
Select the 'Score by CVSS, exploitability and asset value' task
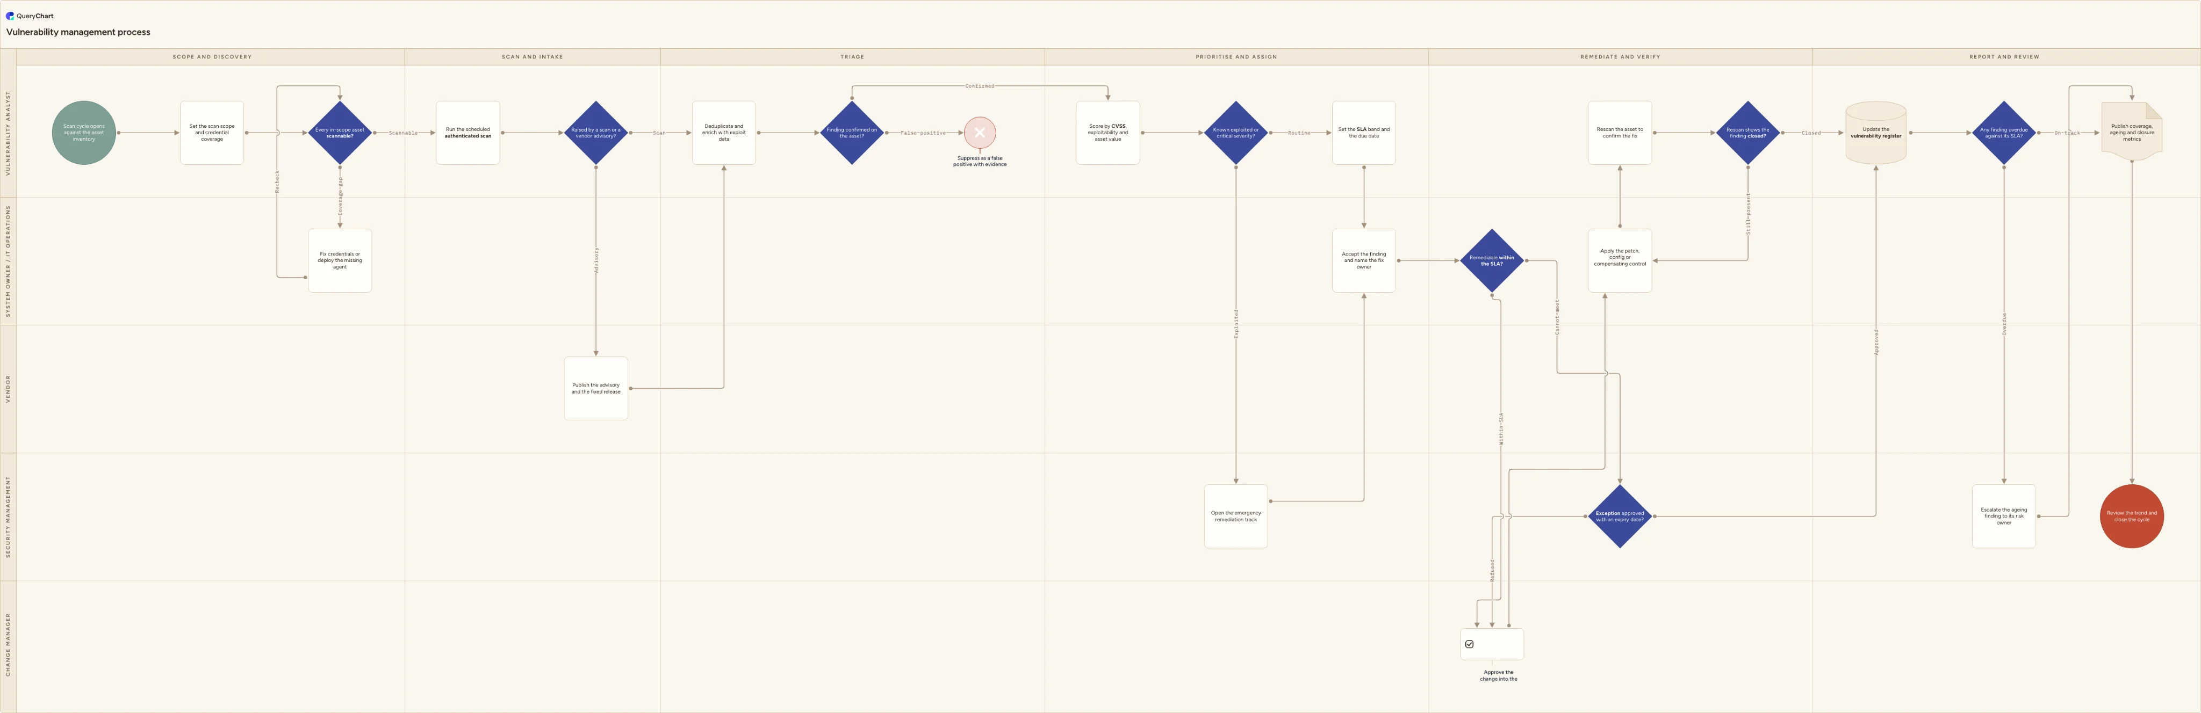pos(1108,133)
